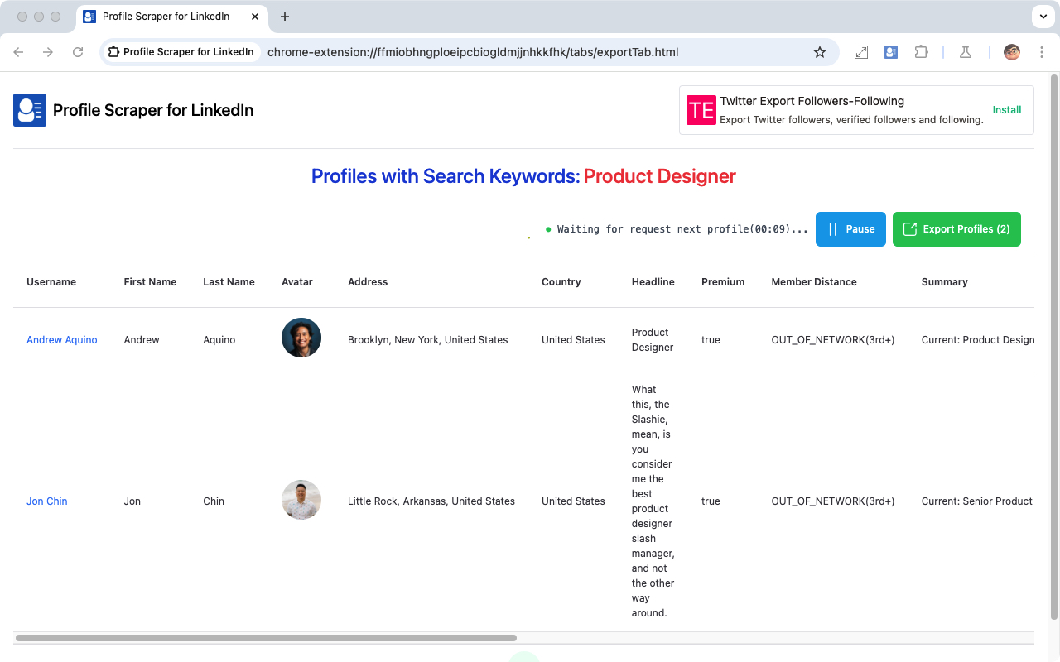
Task: Pause the profile scraping
Action: tap(850, 229)
